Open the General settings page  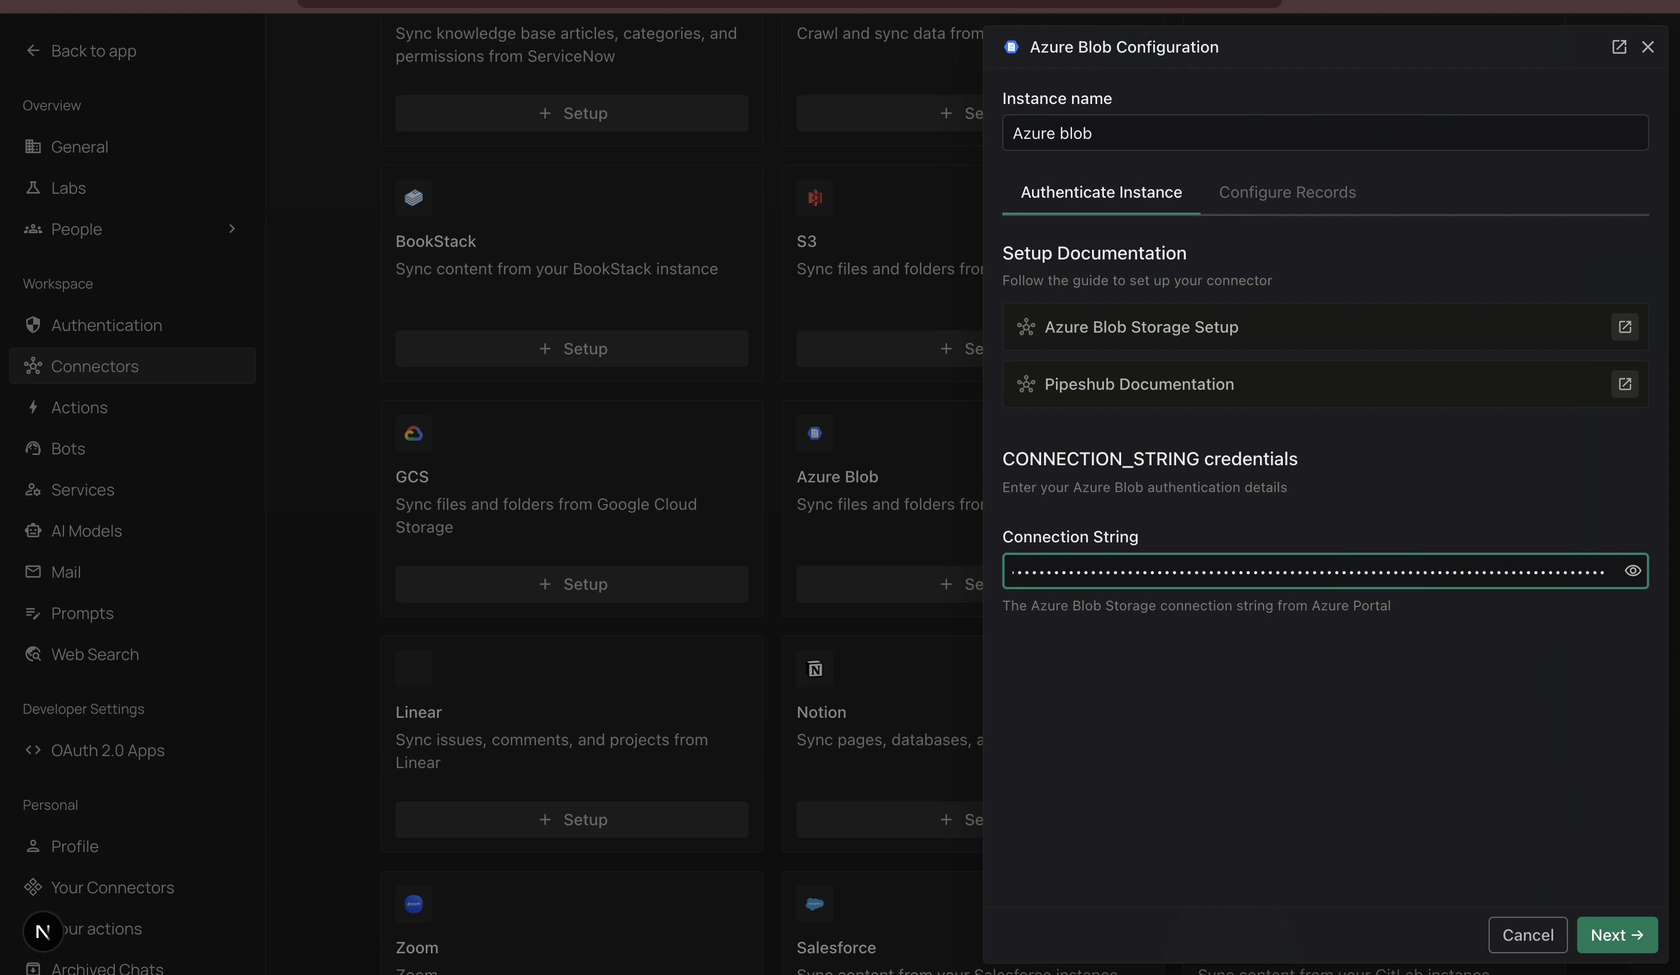[x=132, y=146]
